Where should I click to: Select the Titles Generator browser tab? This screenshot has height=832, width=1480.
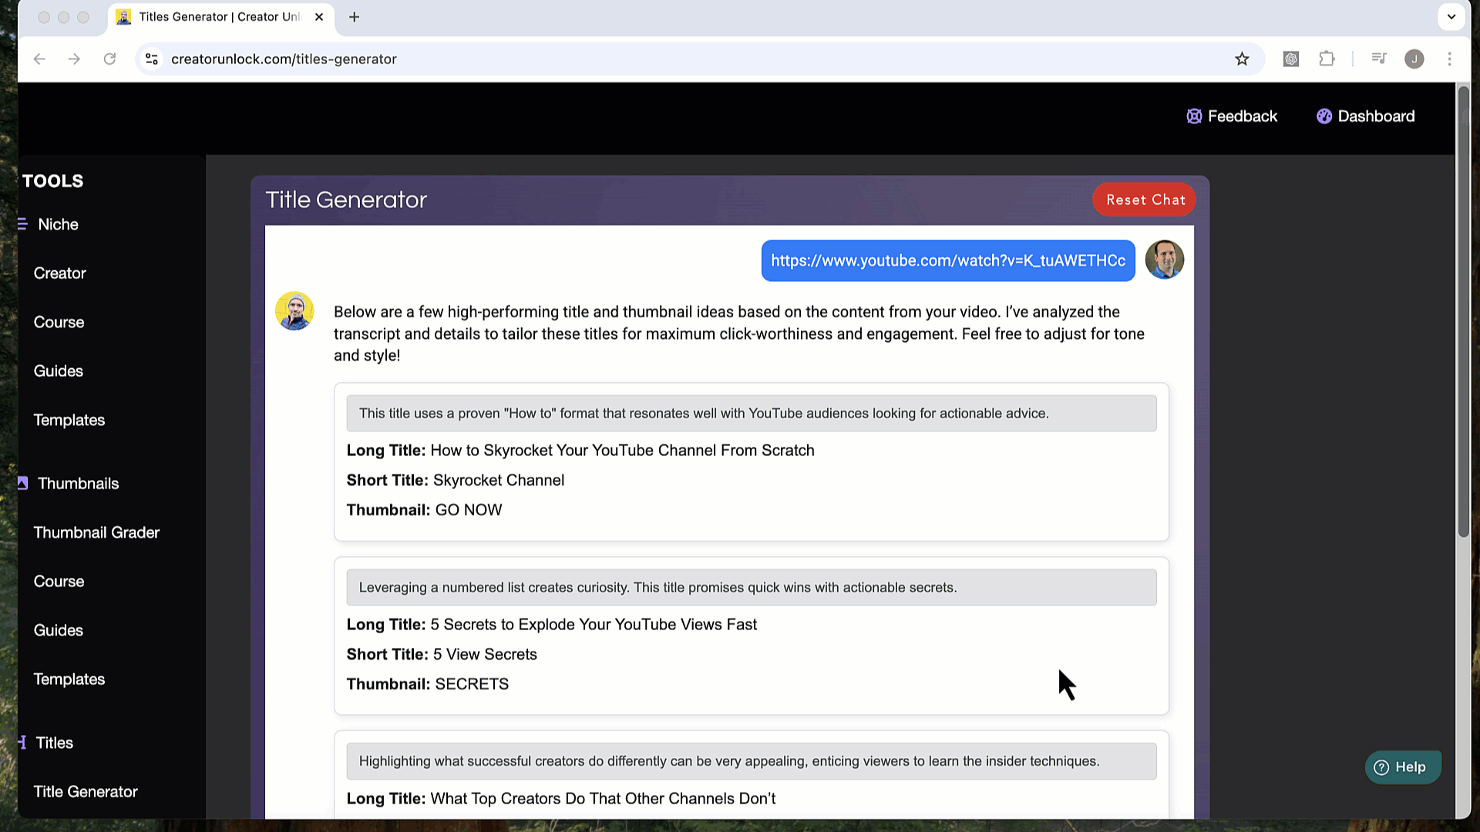(220, 17)
